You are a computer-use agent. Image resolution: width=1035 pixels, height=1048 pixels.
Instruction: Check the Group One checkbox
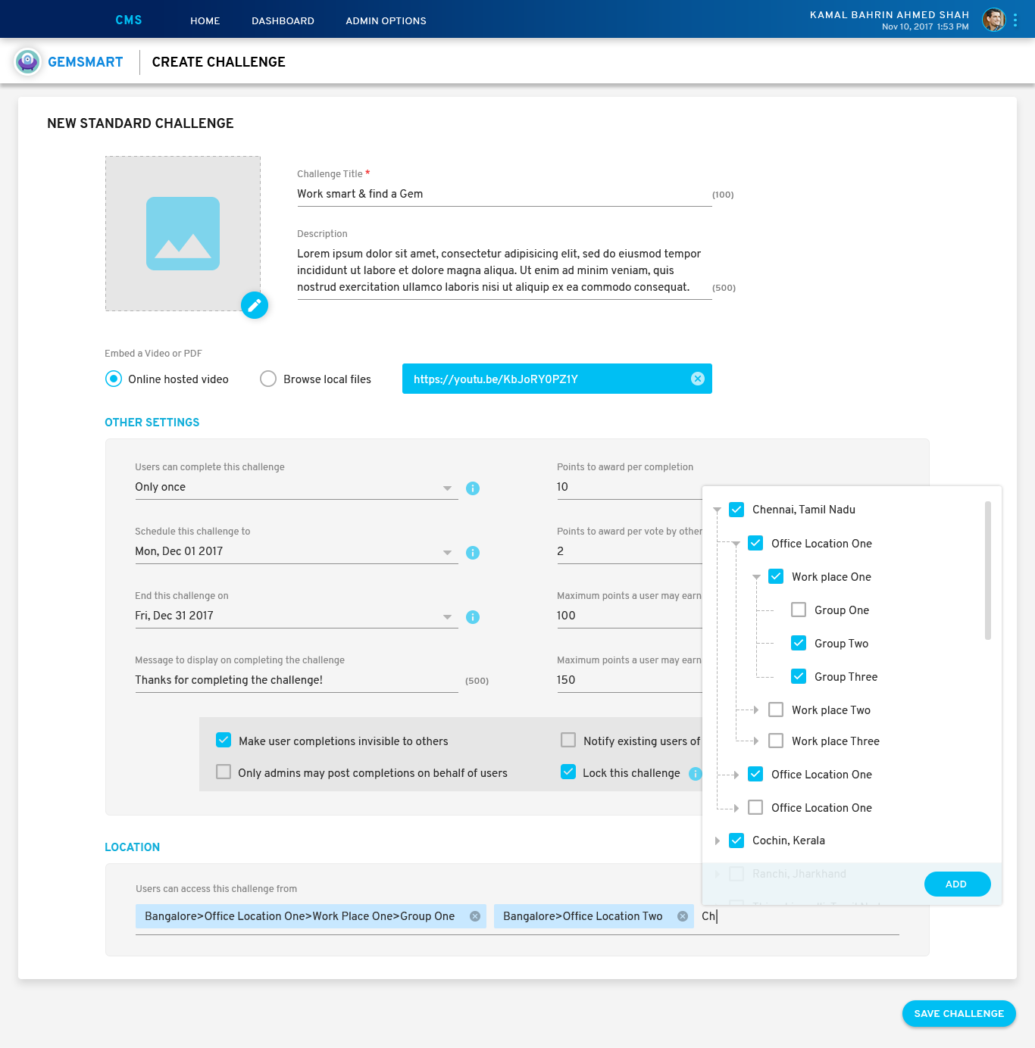[799, 610]
